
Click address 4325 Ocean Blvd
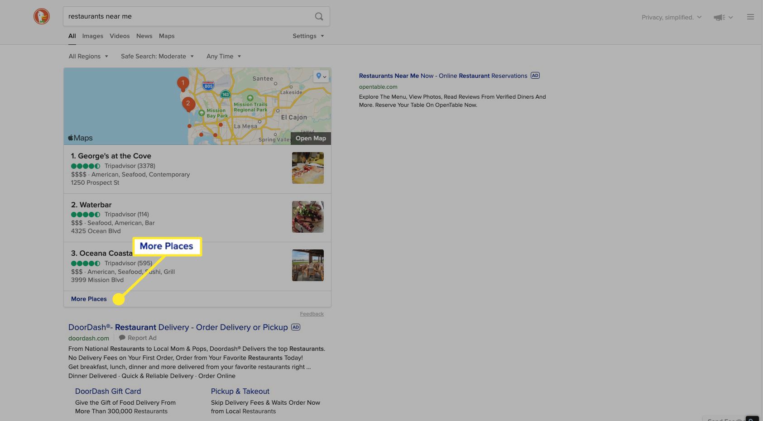point(96,231)
